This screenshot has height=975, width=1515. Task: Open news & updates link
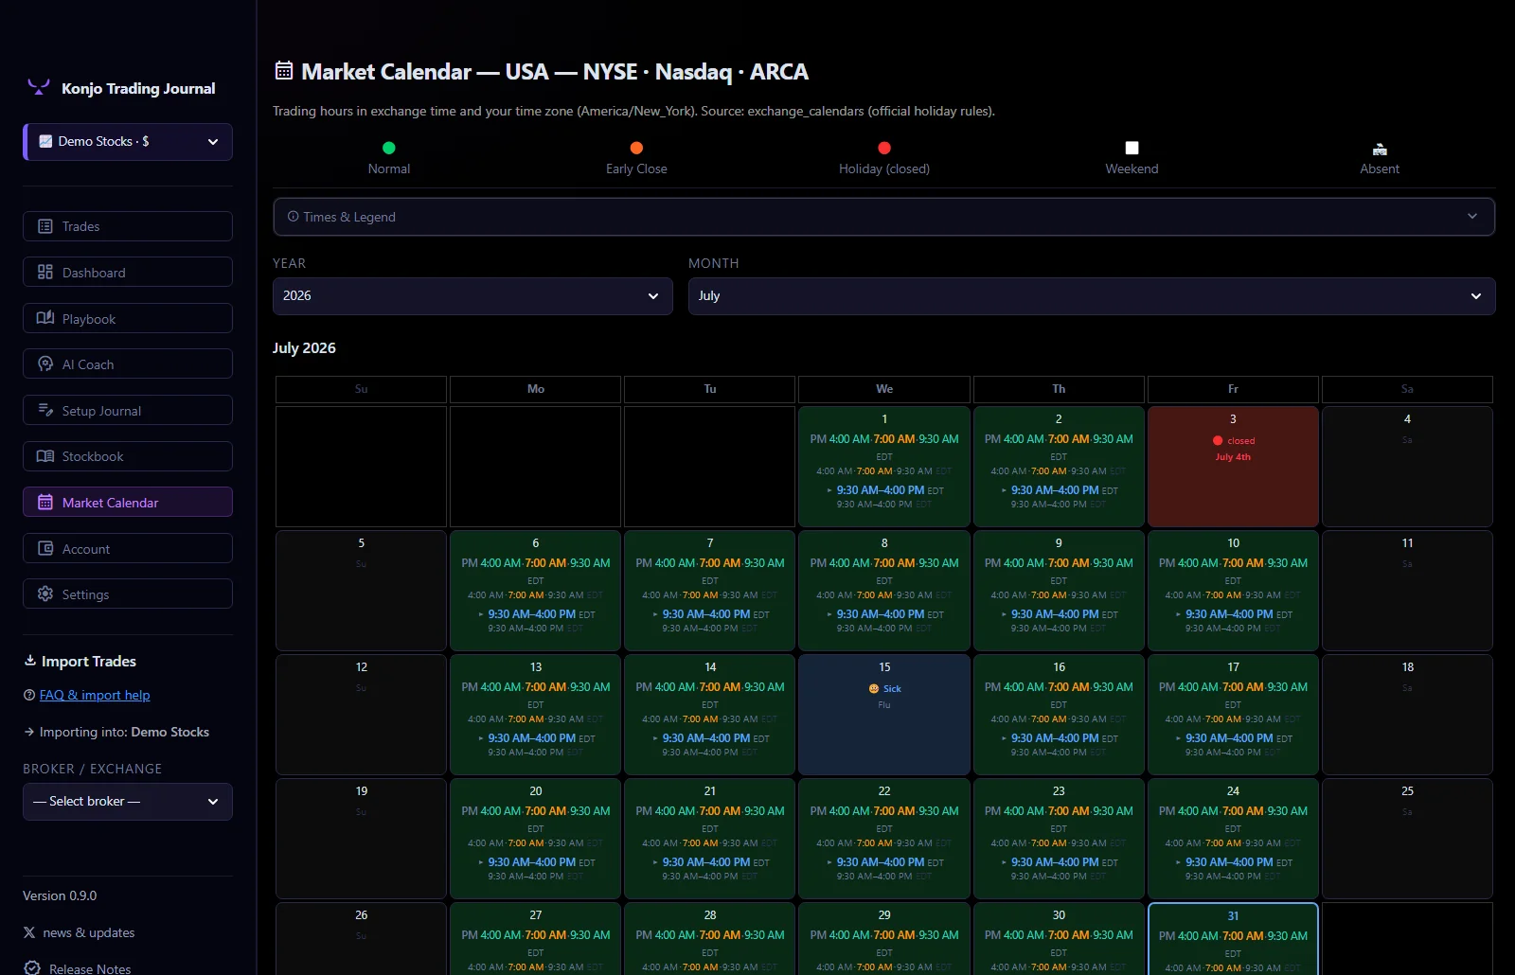[89, 932]
